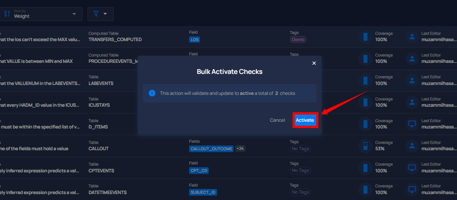Click the sort order icon
Image resolution: width=457 pixels, height=200 pixels.
click(x=7, y=14)
